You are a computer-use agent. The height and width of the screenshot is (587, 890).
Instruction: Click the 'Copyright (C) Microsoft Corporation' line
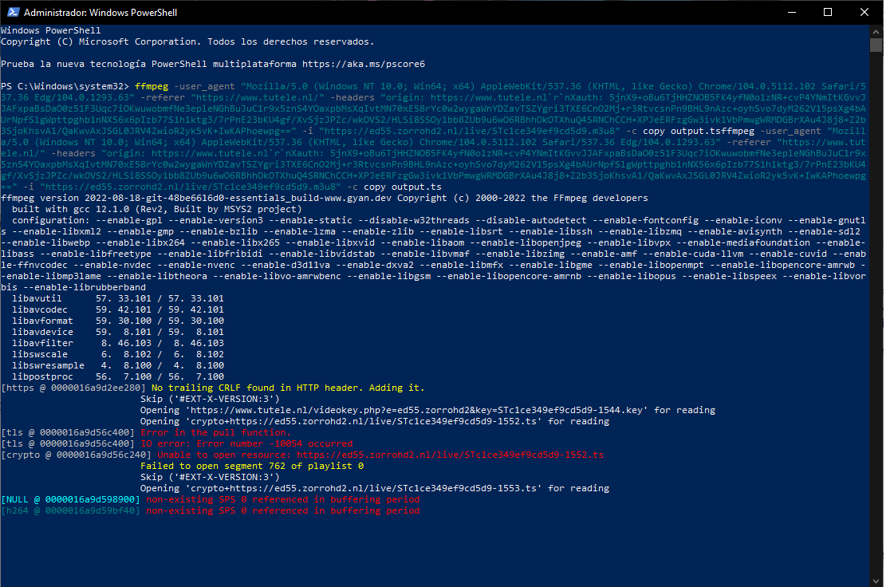tap(187, 41)
